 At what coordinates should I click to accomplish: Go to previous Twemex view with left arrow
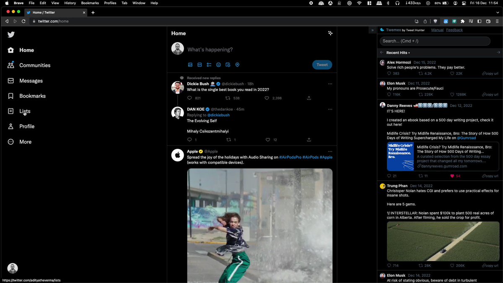[x=381, y=52]
